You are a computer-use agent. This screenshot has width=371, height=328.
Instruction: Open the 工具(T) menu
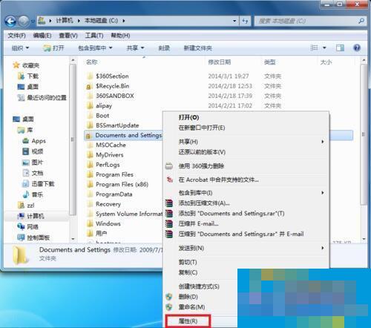94,36
